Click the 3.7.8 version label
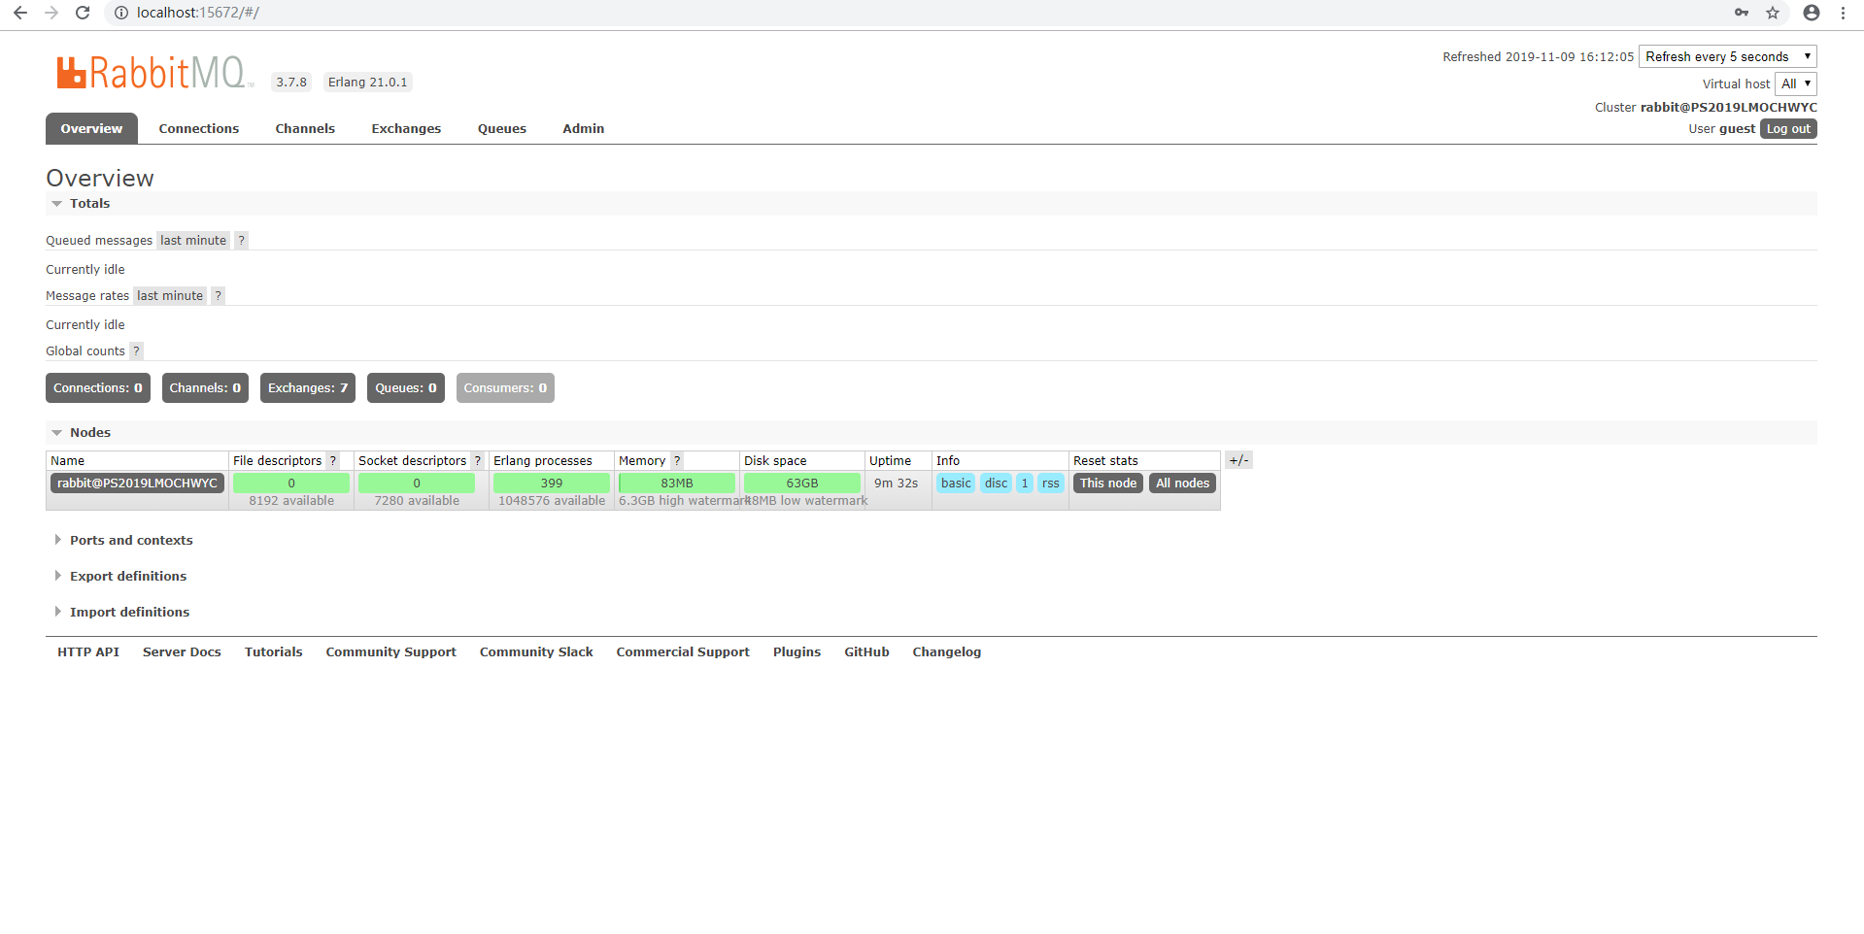The width and height of the screenshot is (1864, 934). coord(291,83)
